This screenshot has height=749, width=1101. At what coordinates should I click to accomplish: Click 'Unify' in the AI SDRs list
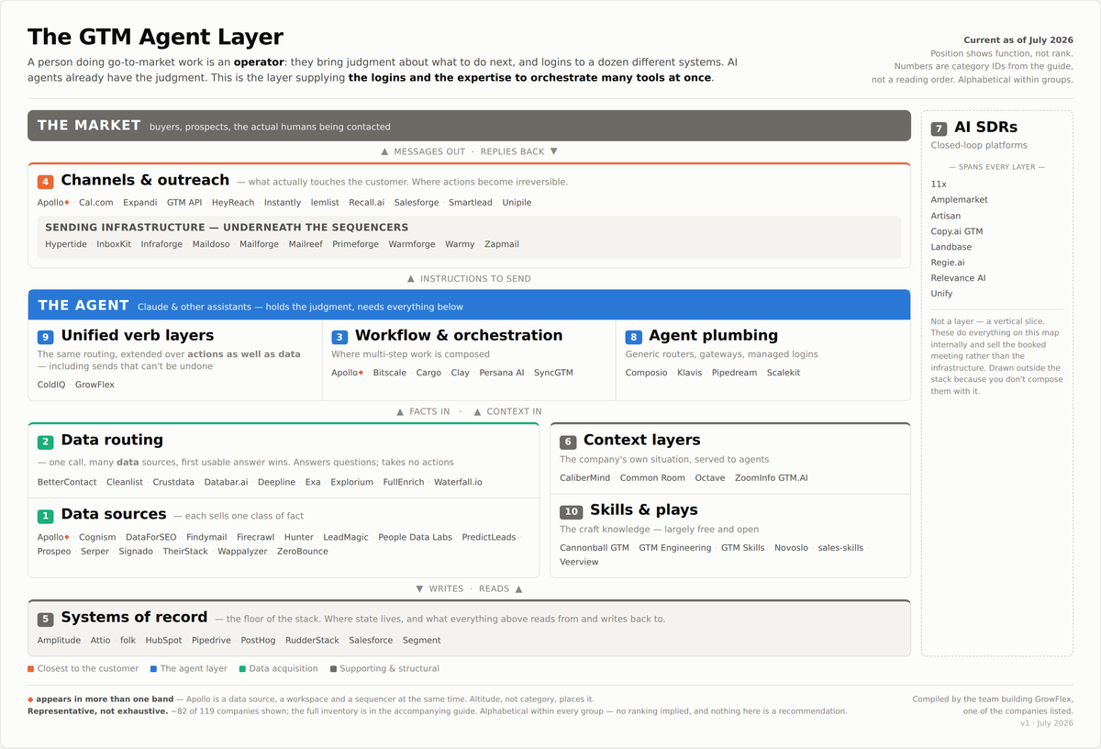point(942,295)
